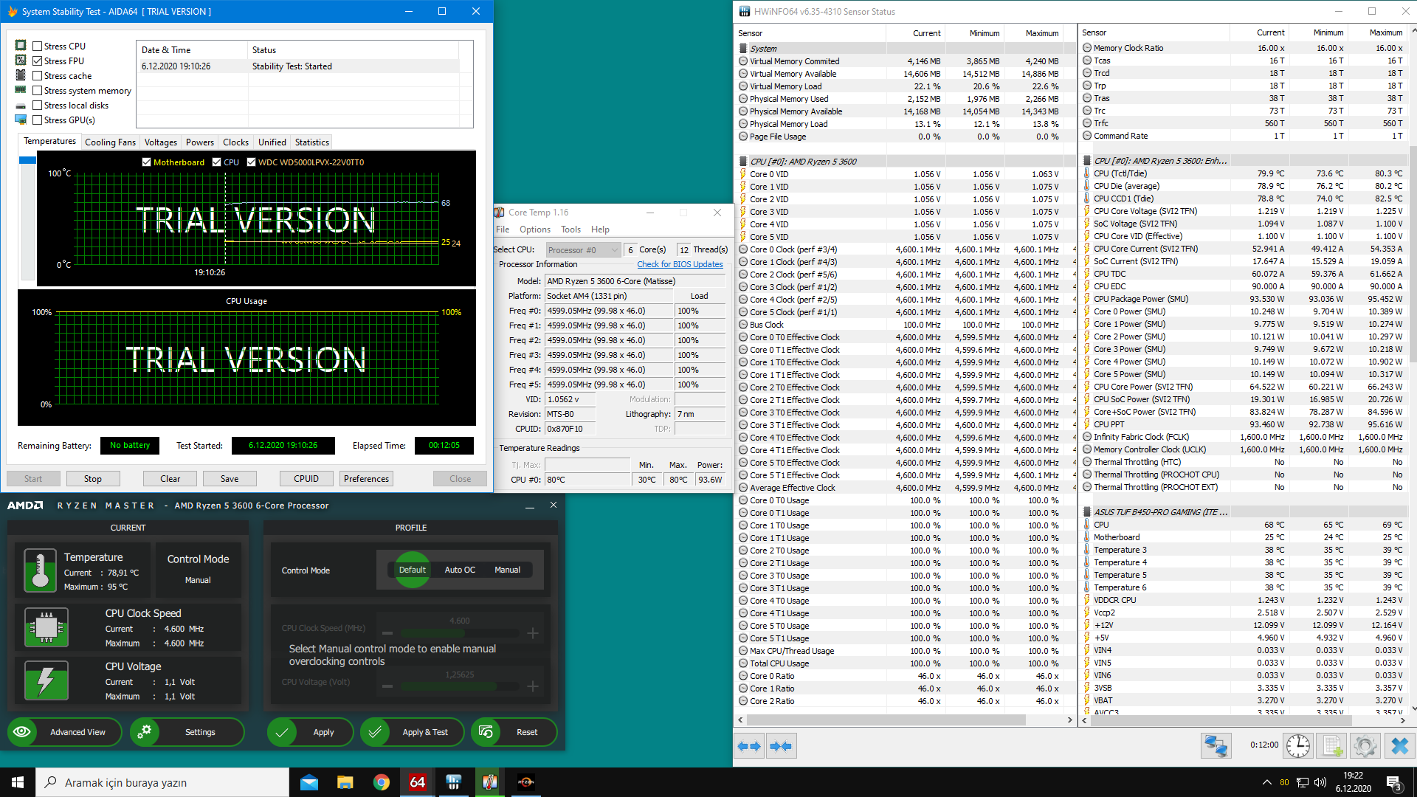Select 'CPU Package Power (SMU)' sensor row

[x=1243, y=299]
